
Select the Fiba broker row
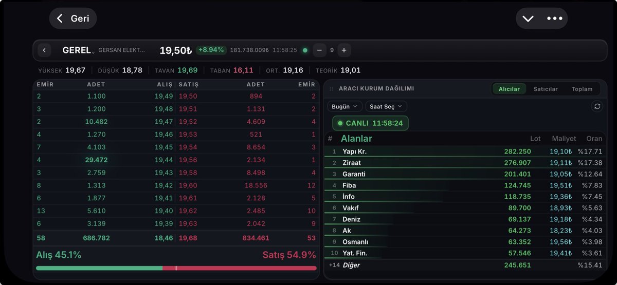[x=465, y=185]
